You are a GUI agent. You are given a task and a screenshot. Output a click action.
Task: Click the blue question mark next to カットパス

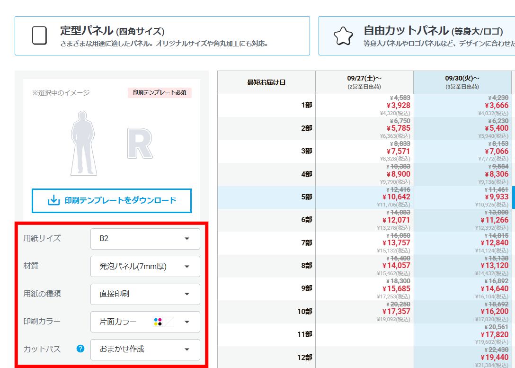click(x=80, y=349)
